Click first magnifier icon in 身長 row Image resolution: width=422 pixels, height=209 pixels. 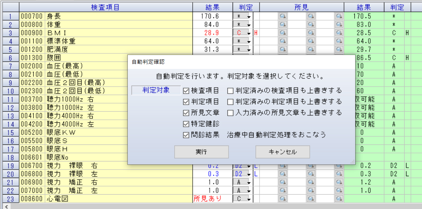283,16
